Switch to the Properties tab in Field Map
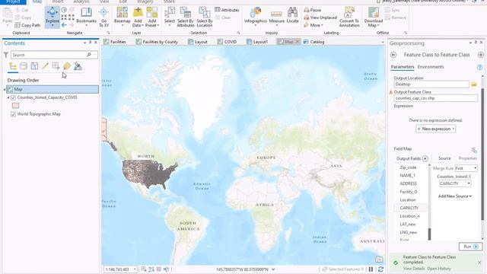 pyautogui.click(x=467, y=158)
